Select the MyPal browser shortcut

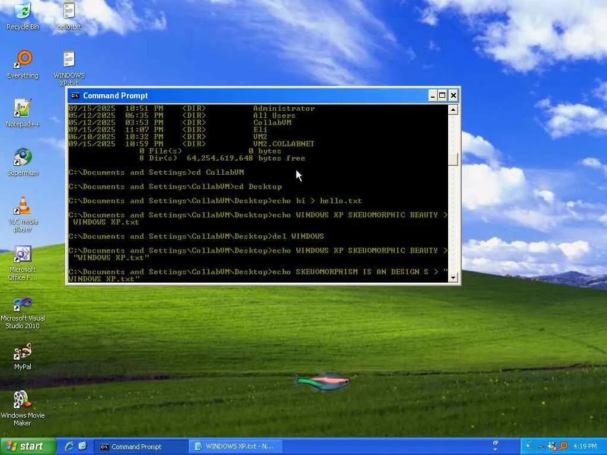pos(23,356)
